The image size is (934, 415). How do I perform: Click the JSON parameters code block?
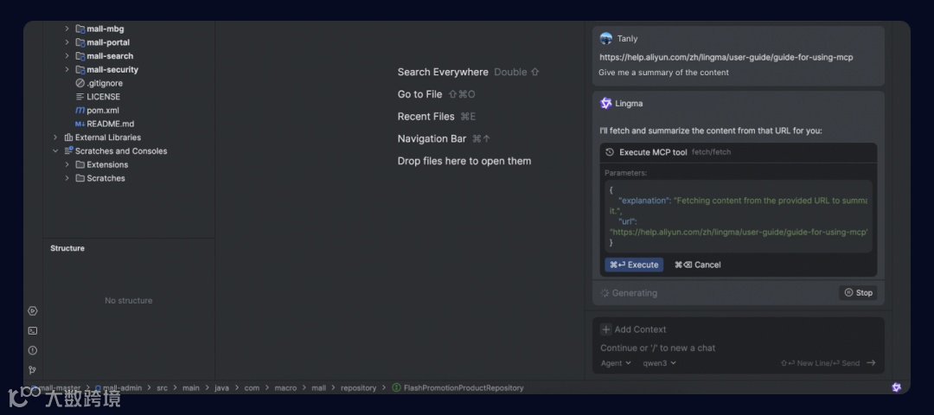[x=738, y=216]
